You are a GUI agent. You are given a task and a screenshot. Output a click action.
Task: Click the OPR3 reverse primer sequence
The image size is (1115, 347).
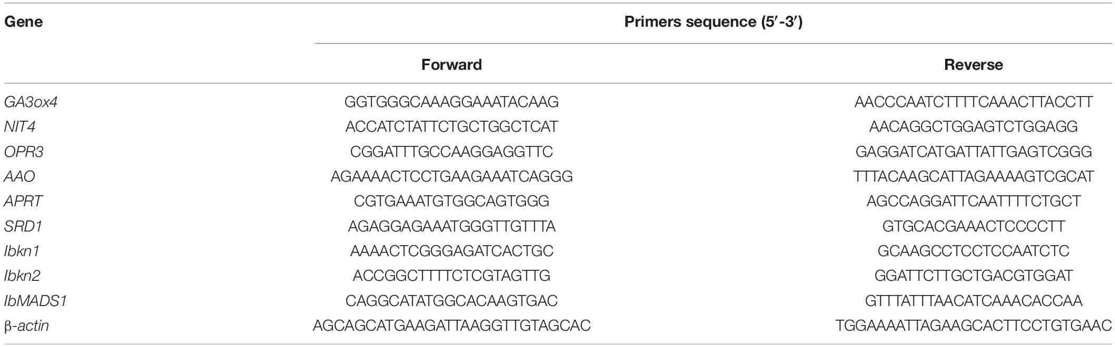point(974,152)
